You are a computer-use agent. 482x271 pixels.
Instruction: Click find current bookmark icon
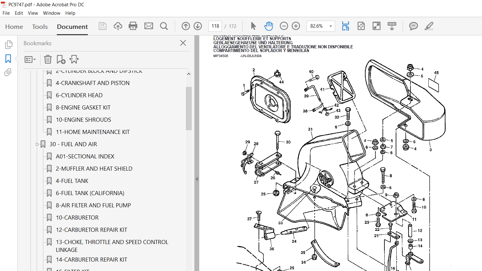point(74,59)
